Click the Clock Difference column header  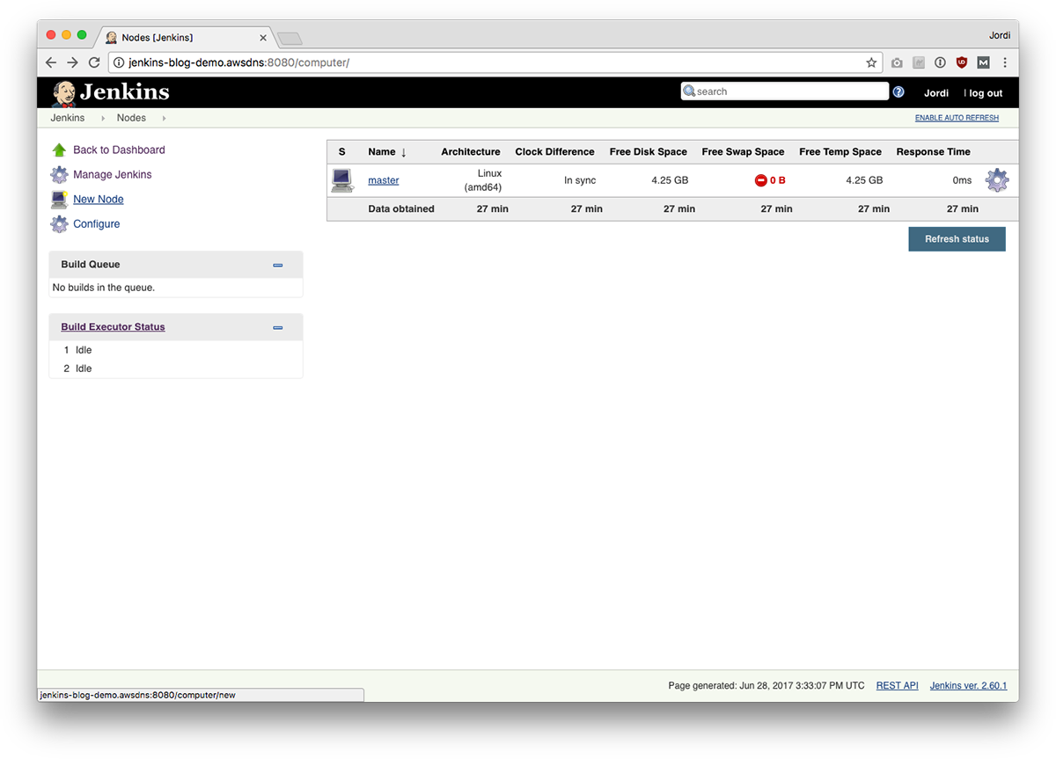point(554,152)
